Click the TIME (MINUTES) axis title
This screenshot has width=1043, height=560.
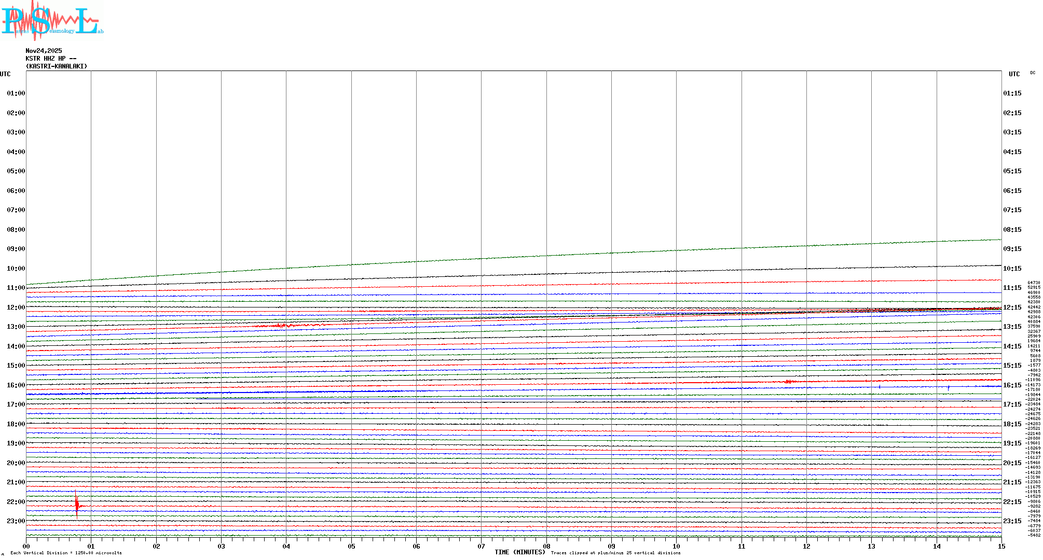coord(519,552)
